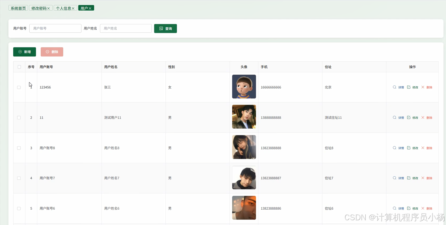Check the box for account 11 row
Viewport: 446px width, 225px height.
pyautogui.click(x=19, y=117)
